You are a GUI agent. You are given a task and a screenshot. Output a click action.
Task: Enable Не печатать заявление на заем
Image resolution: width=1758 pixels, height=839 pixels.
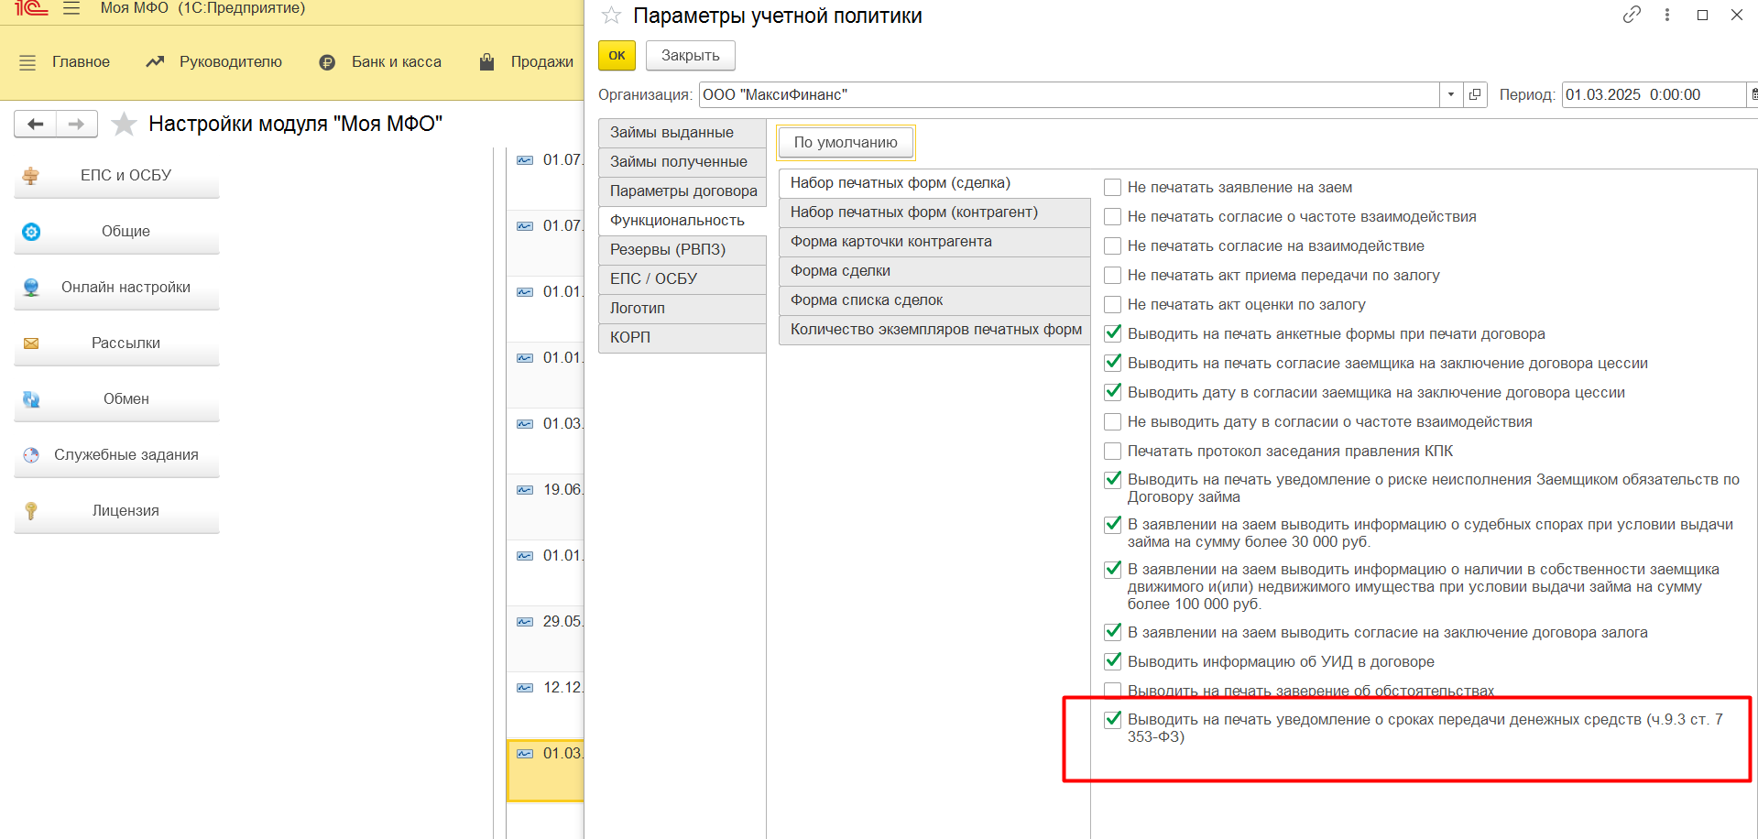(x=1113, y=188)
